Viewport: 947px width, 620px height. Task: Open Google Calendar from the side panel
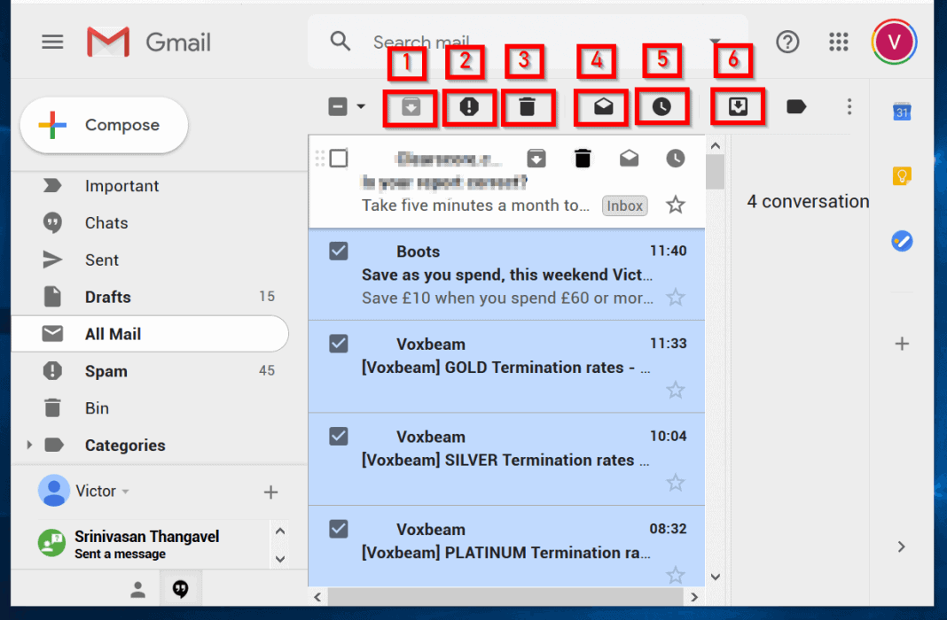coord(902,112)
